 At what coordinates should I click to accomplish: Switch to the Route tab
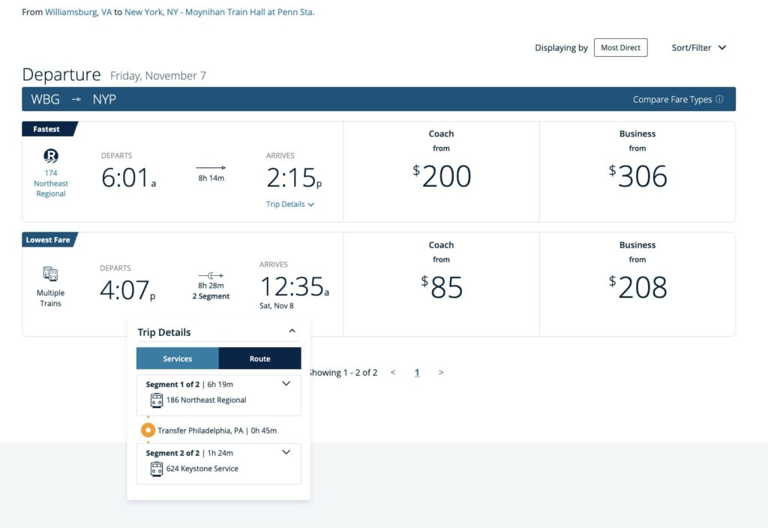(259, 358)
